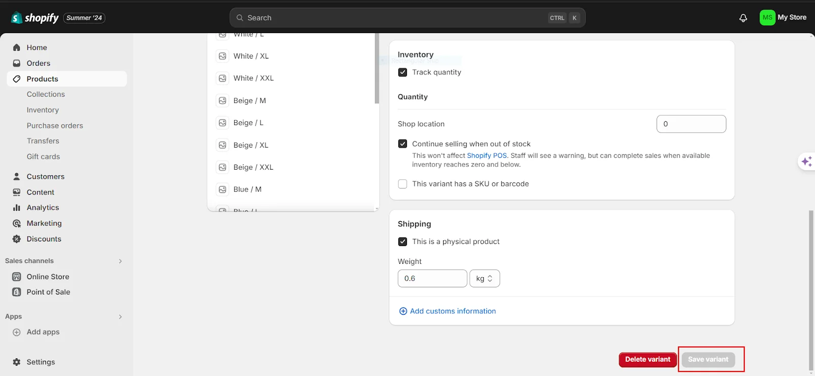The height and width of the screenshot is (376, 815).
Task: Click the Delete variant button
Action: tap(648, 360)
